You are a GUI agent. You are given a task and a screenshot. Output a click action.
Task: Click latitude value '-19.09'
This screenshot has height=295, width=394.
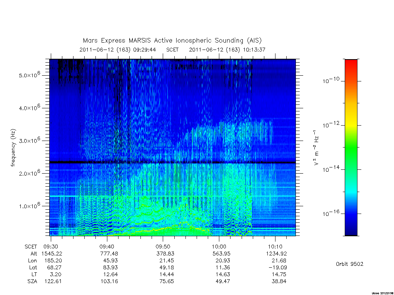pos(278,267)
